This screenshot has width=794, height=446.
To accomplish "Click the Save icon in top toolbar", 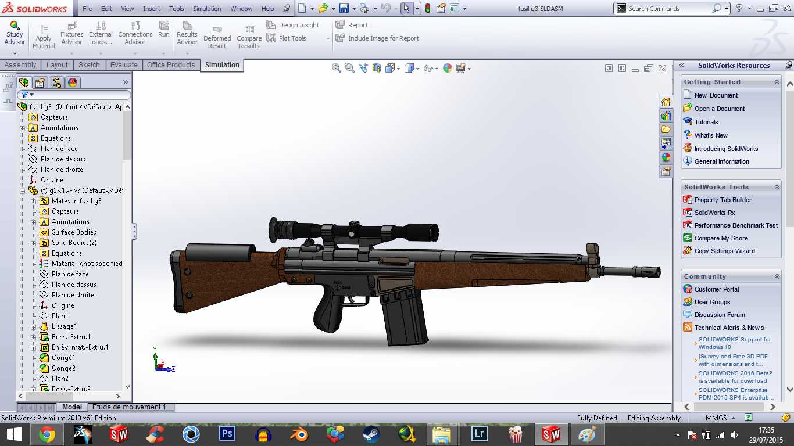I will (344, 9).
